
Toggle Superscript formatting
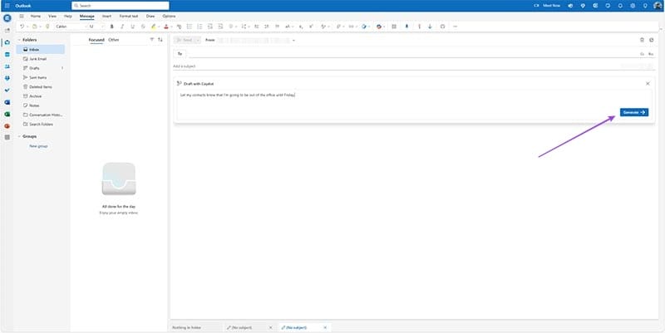[311, 27]
